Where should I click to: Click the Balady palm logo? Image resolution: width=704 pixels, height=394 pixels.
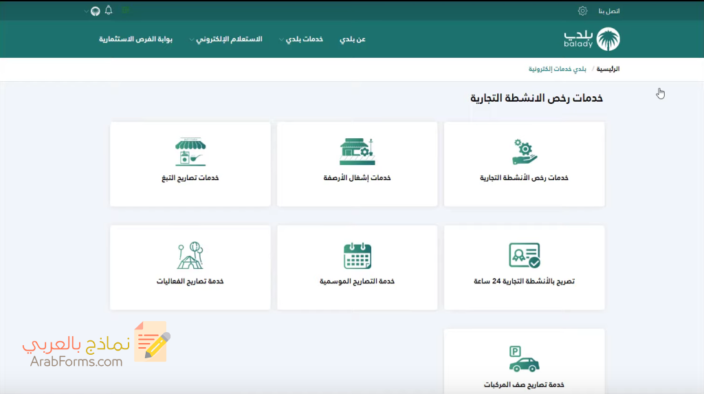pos(608,39)
